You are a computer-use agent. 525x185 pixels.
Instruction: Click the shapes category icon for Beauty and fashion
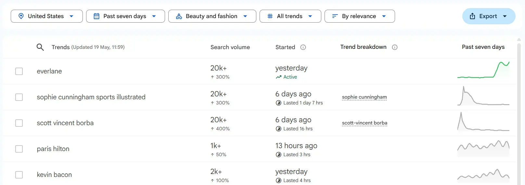coord(179,16)
